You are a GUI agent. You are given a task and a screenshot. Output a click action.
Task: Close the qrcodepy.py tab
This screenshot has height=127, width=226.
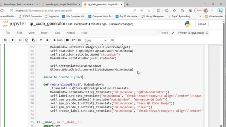coord(79,5)
